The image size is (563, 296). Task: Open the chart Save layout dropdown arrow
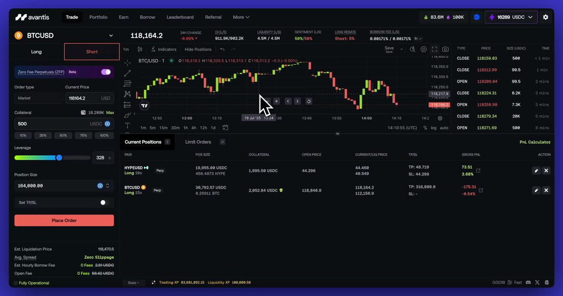pyautogui.click(x=401, y=49)
